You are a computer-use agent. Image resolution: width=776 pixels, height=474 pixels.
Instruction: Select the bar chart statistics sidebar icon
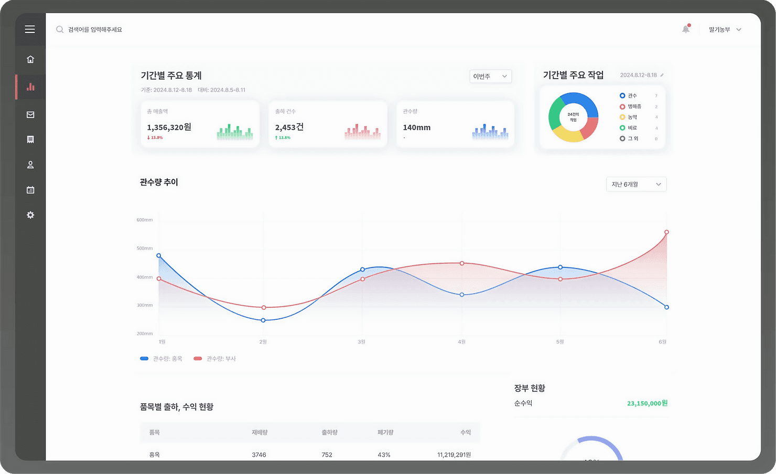(x=30, y=87)
